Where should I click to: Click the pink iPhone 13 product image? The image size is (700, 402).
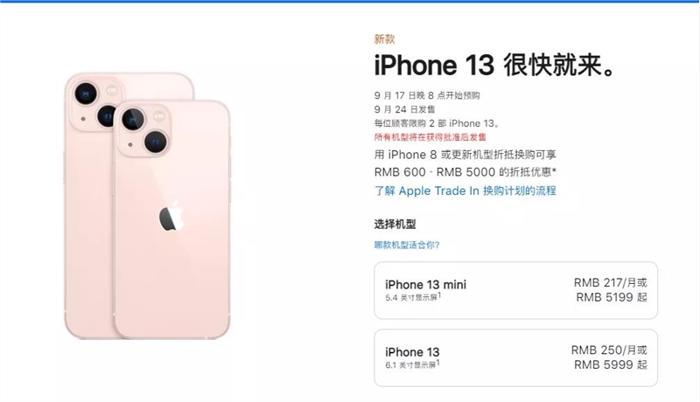point(147,205)
